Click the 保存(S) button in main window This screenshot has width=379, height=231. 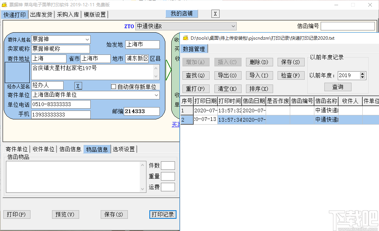coord(114,214)
